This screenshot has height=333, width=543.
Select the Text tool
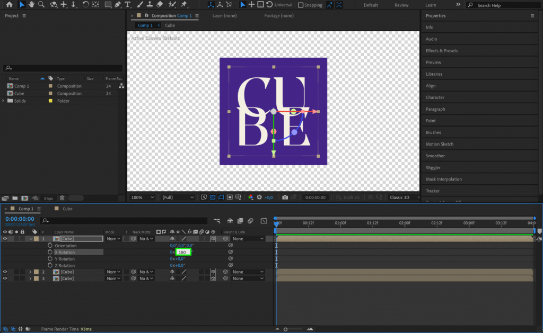coord(128,5)
